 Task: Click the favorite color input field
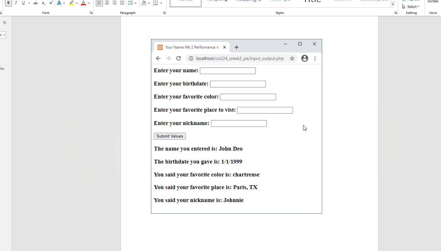coord(248,97)
